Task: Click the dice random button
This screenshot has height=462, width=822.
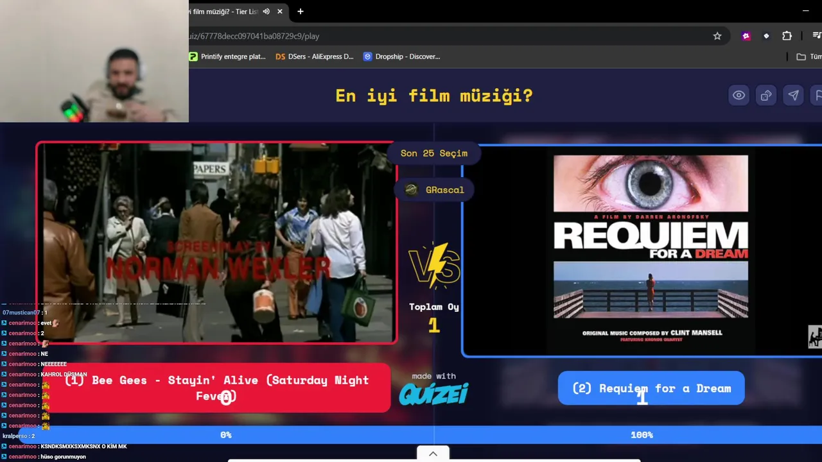Action: 766,96
